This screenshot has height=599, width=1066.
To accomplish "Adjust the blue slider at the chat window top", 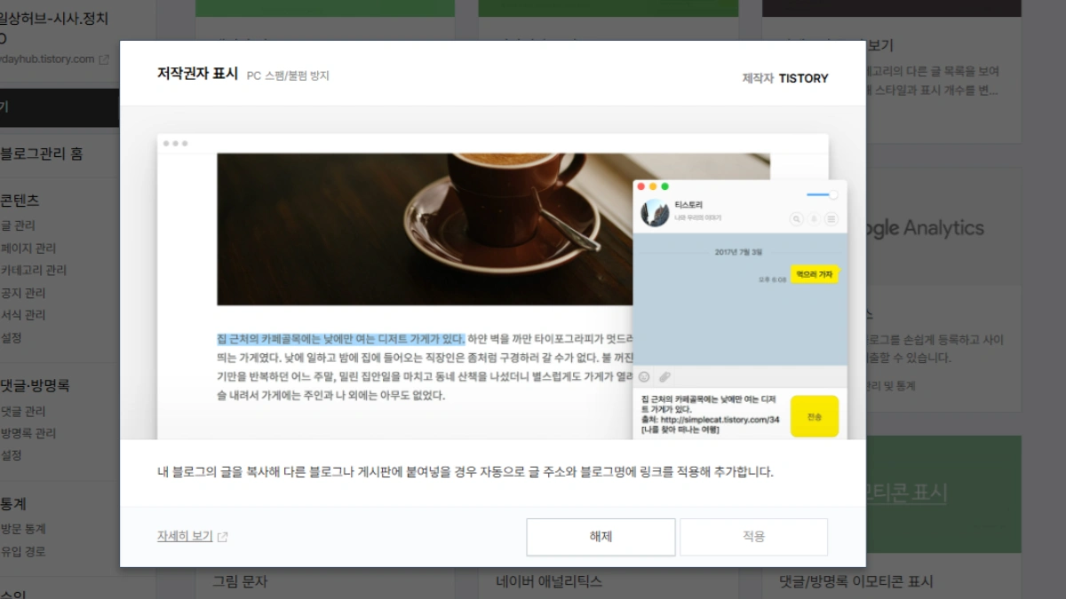I will 831,194.
